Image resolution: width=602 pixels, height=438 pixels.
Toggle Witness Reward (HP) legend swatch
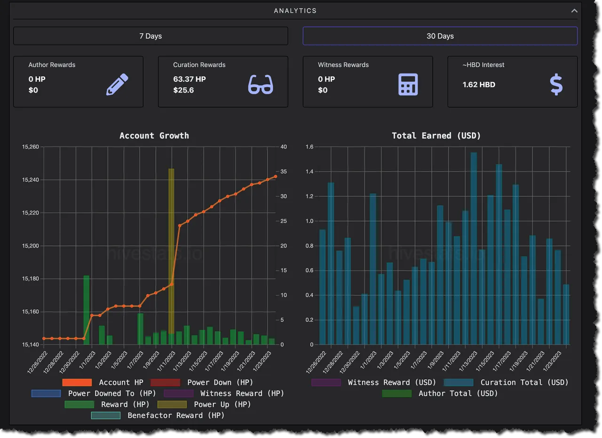[x=178, y=393]
